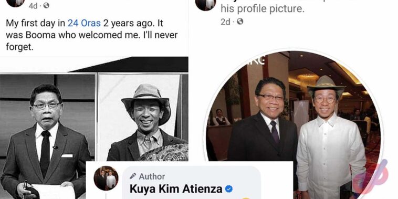The image size is (398, 199).
Task: Click the globe privacy icon beside 2d
Action: pos(240,22)
